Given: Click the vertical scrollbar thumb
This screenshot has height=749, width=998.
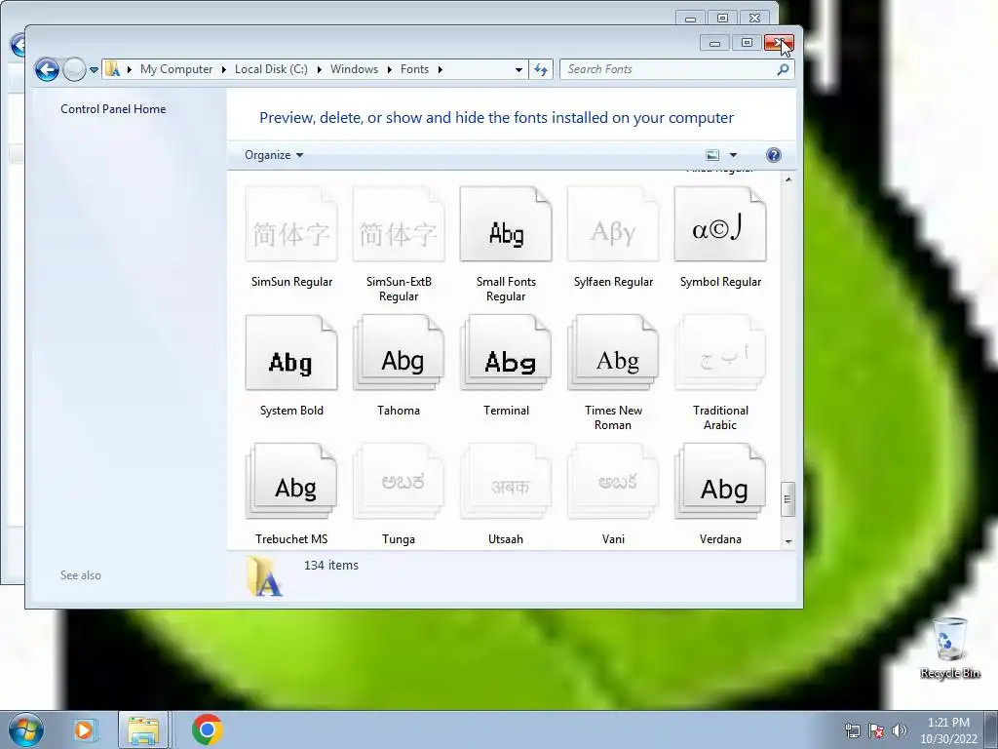Looking at the screenshot, I should 787,498.
